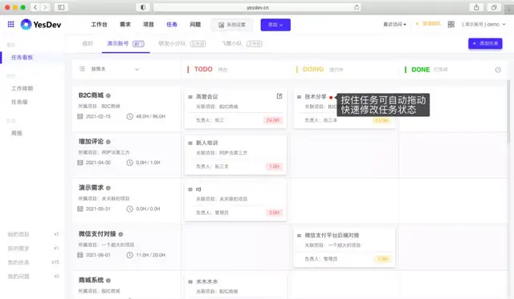This screenshot has height=299, width=514.
Task: Go forward with the Safari forward arrow
Action: tap(46, 7)
